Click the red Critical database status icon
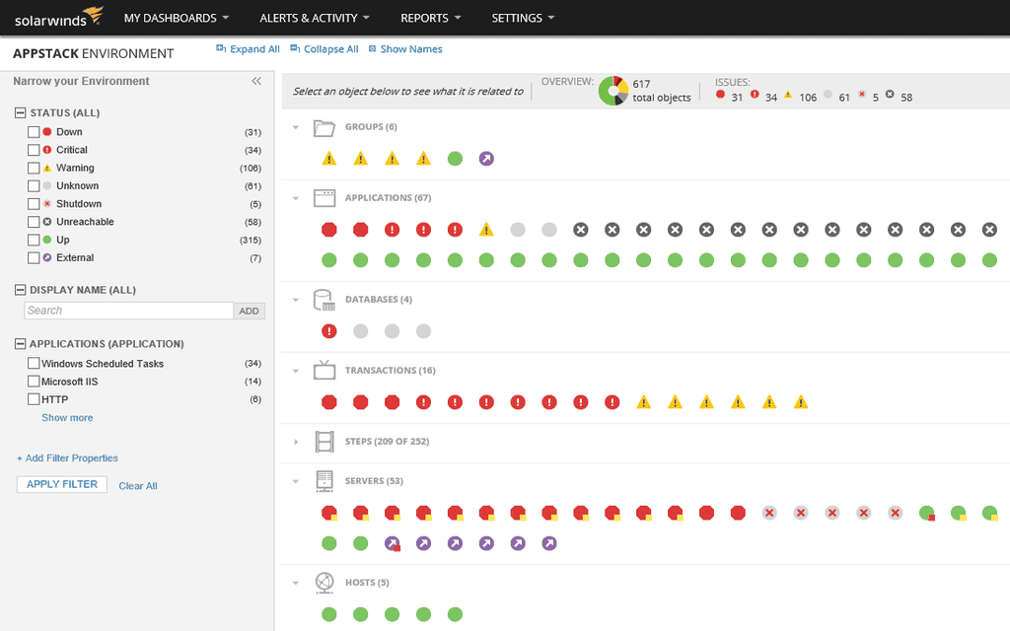The width and height of the screenshot is (1010, 631). (x=328, y=331)
